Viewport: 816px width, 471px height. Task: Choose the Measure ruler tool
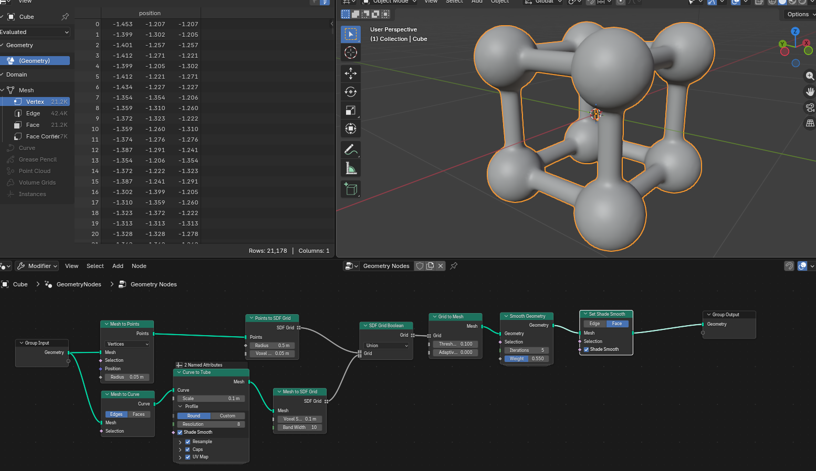pos(351,168)
